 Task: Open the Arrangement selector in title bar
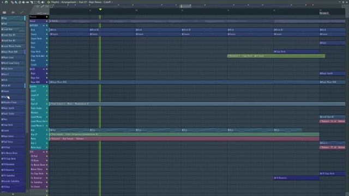click(69, 2)
